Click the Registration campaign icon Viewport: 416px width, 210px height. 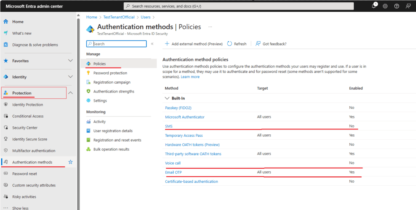click(x=89, y=82)
